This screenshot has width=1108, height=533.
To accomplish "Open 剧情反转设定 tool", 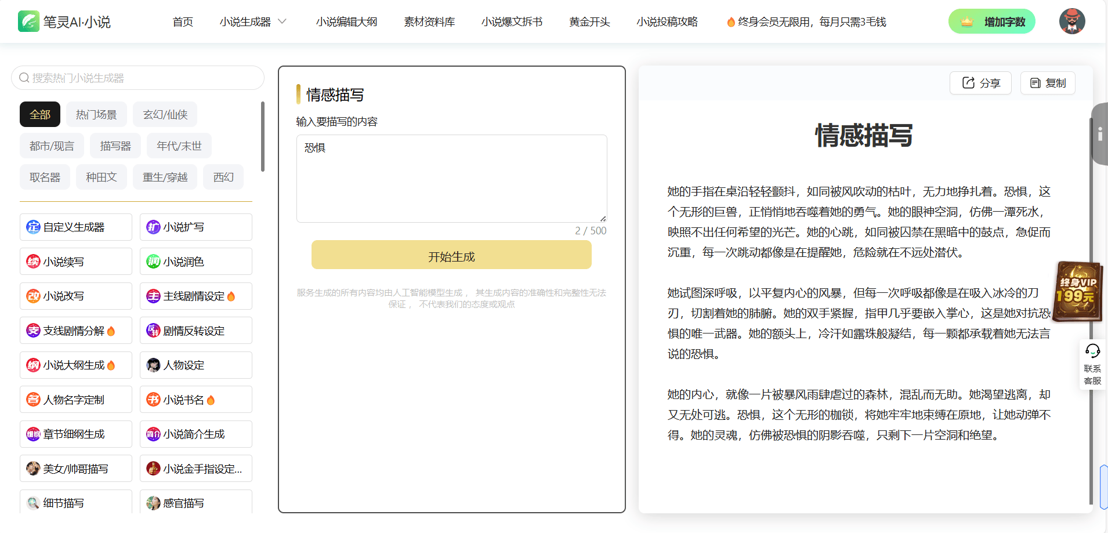I will tap(196, 331).
